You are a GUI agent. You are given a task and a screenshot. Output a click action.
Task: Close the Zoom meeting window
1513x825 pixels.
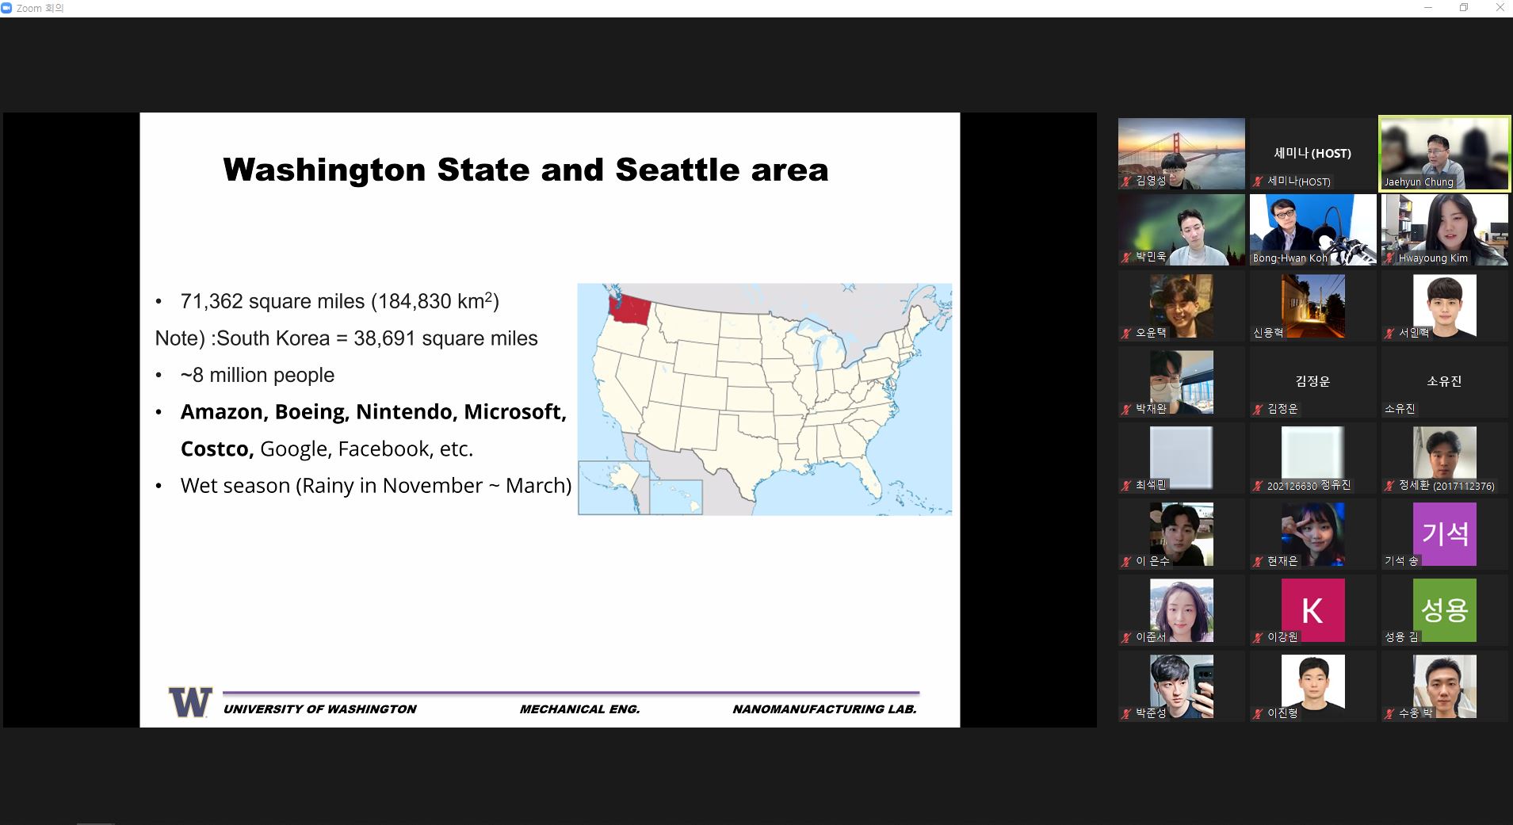point(1500,8)
